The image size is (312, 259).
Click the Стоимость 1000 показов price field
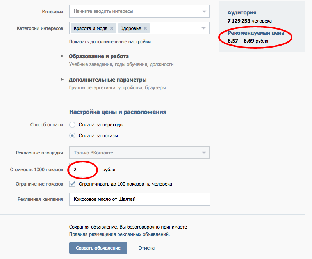coord(83,170)
